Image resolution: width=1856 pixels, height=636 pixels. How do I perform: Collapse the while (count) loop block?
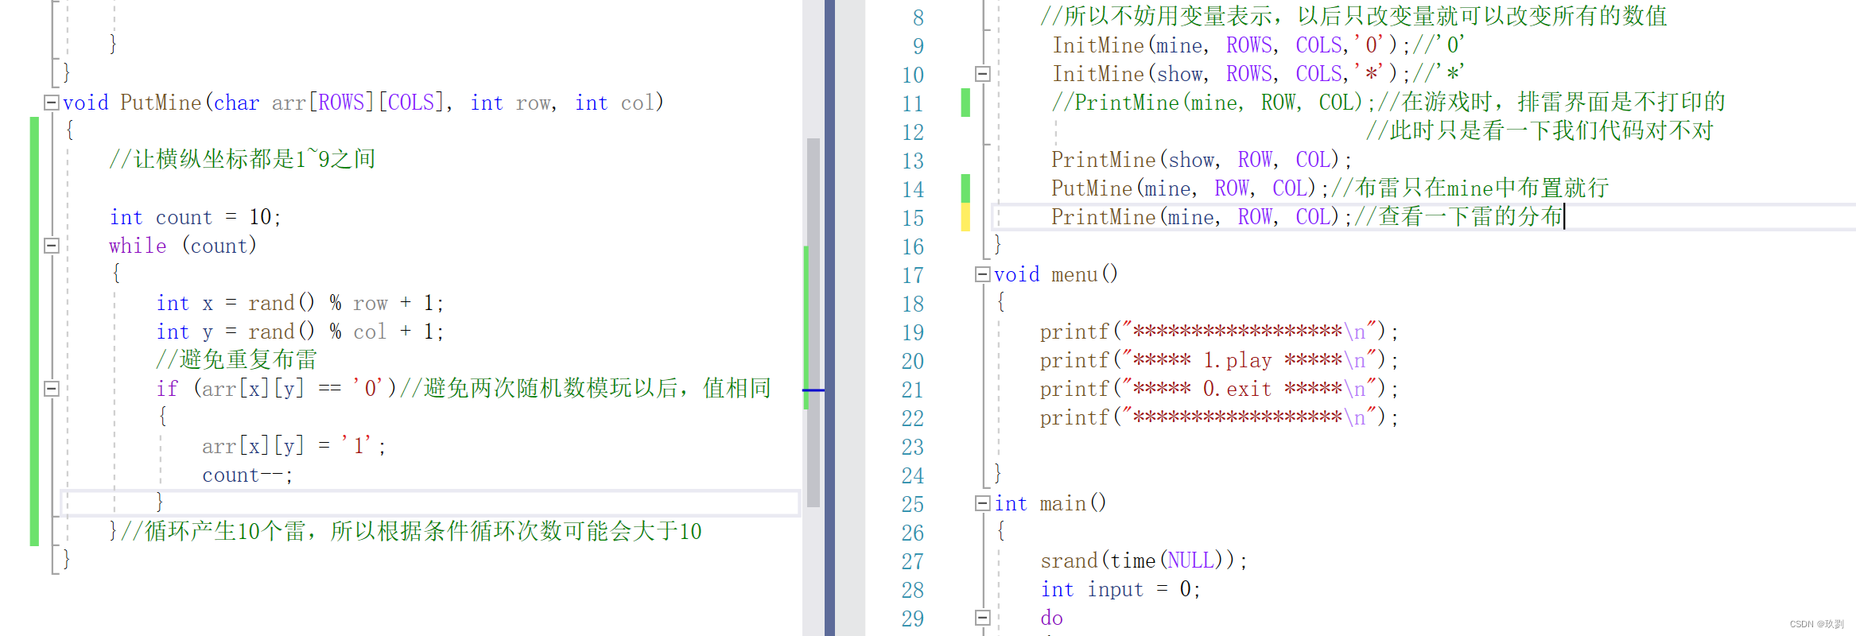click(x=52, y=246)
